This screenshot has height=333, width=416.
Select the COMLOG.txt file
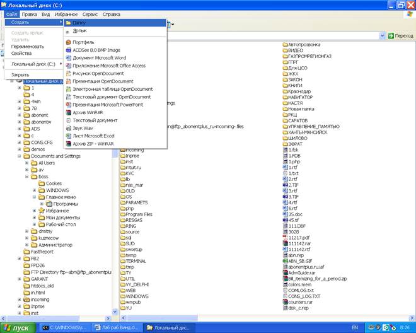coord(299,290)
